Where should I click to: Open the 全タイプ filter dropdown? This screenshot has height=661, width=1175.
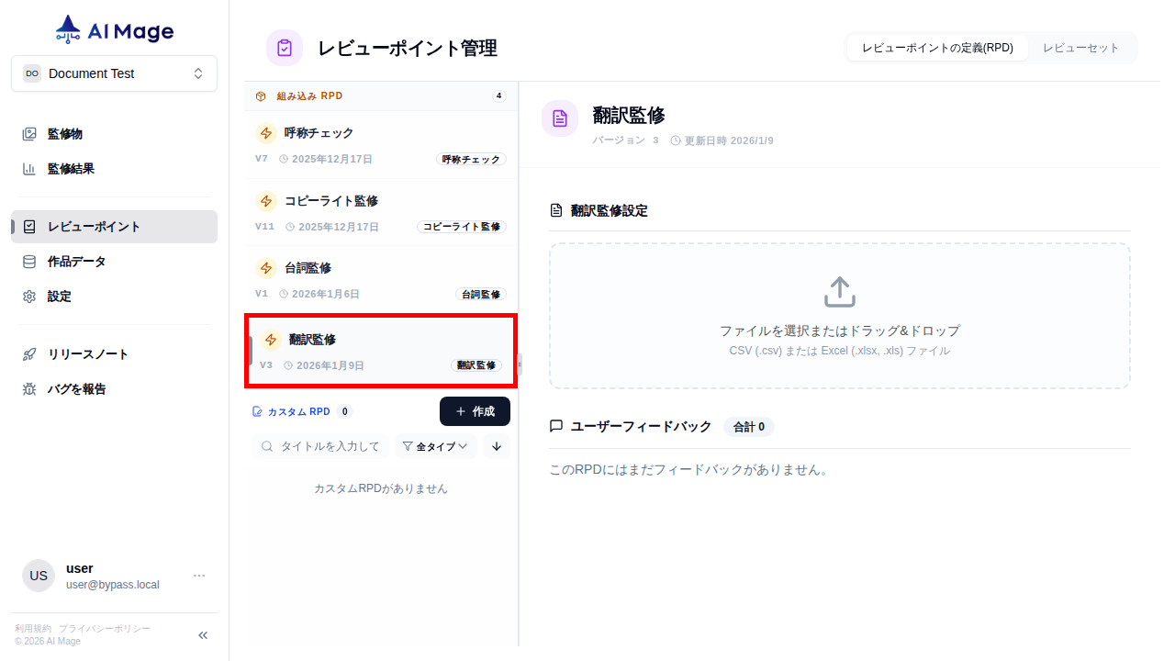point(435,446)
